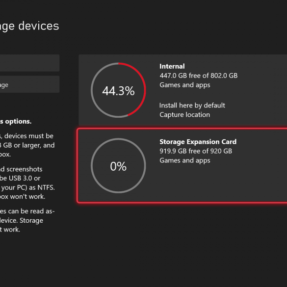Click the 'device. Storage' help text line
287x287 pixels.
pos(22,220)
